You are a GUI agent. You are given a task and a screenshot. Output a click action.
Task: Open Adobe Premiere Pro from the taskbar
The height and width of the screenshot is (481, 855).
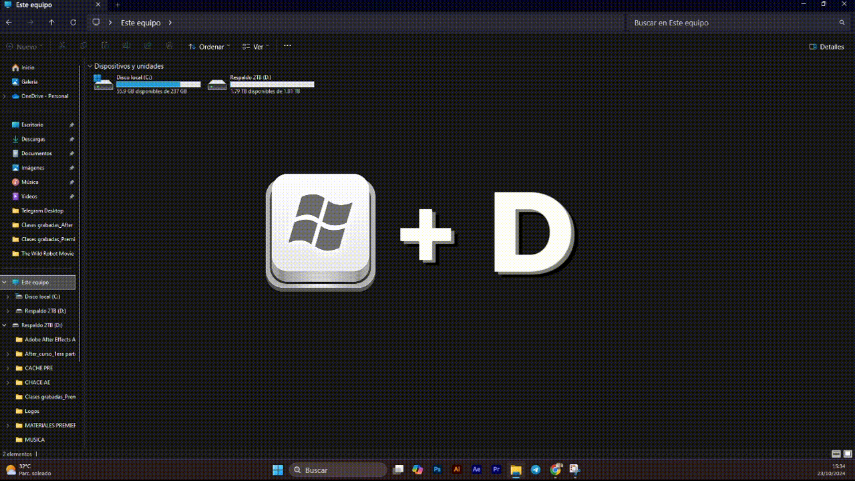[x=496, y=470]
